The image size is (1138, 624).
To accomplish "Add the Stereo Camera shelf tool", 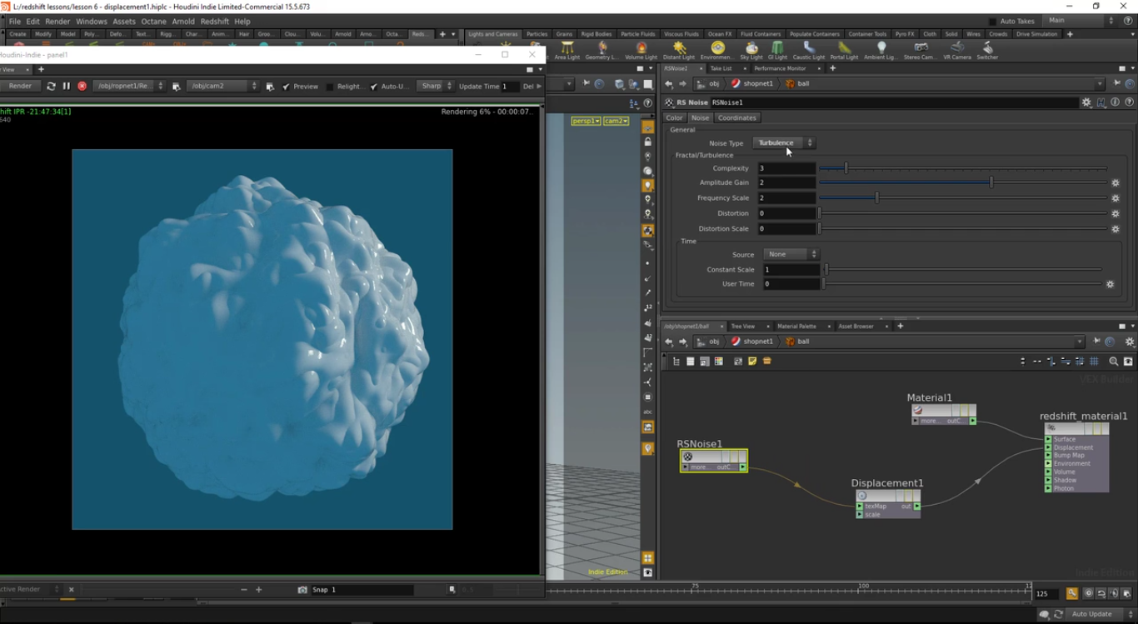I will 920,50.
